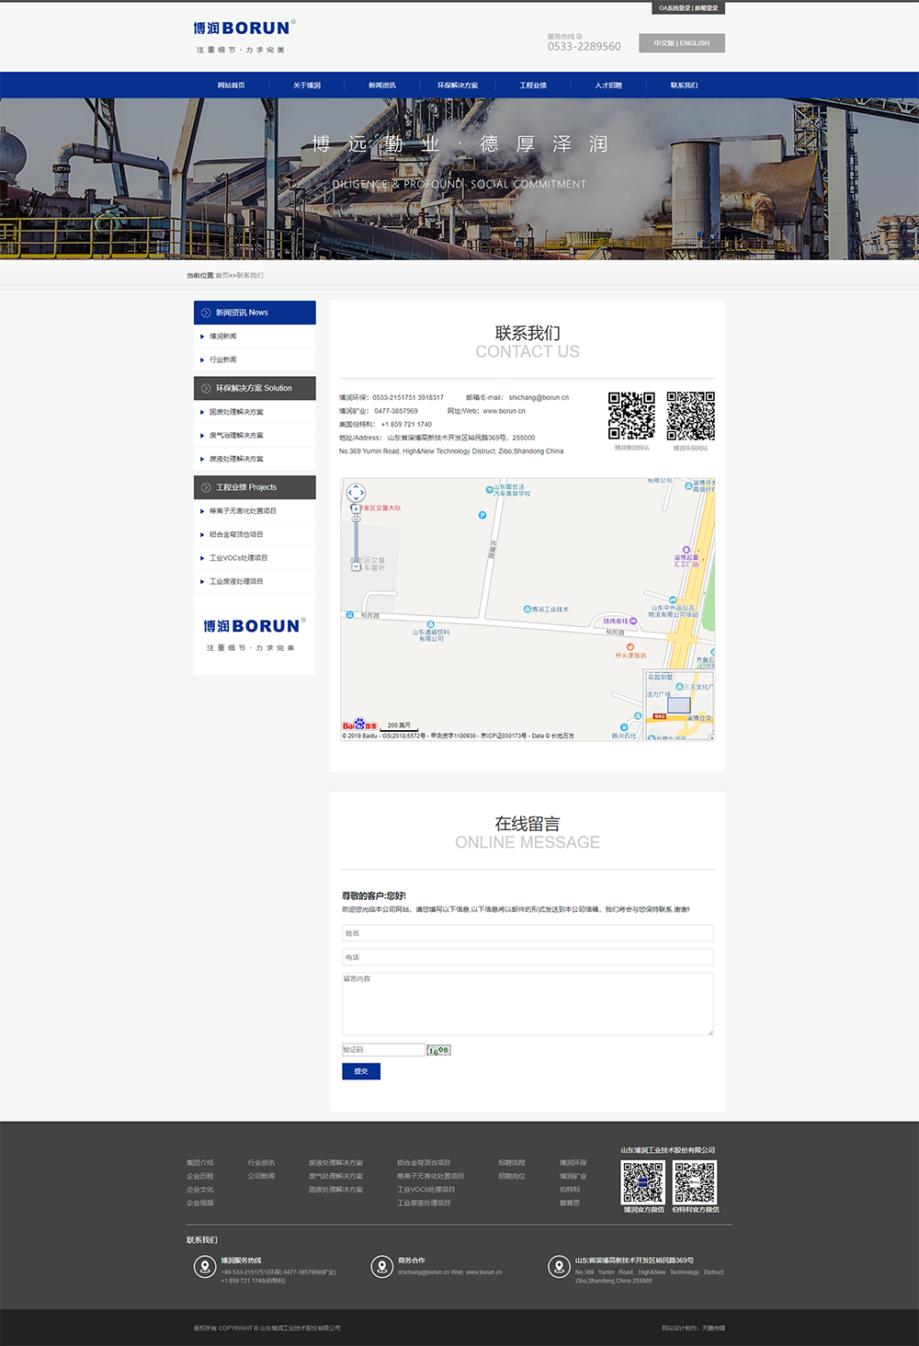
Task: Click the captcha verification image
Action: 439,1050
